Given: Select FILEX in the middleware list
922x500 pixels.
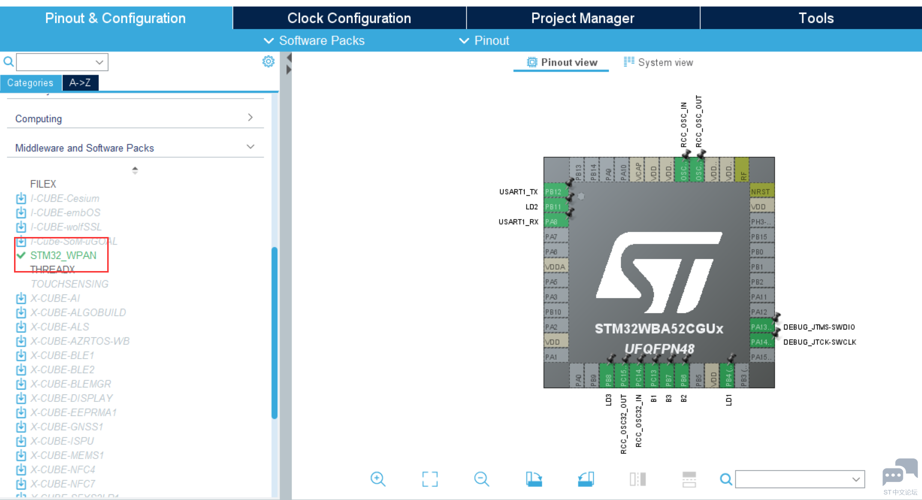Looking at the screenshot, I should pyautogui.click(x=43, y=184).
